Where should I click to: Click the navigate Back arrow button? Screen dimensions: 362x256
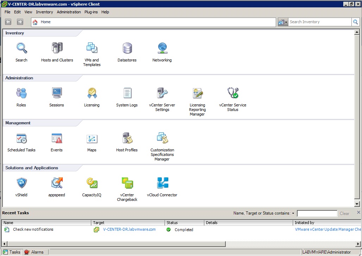tap(8, 22)
